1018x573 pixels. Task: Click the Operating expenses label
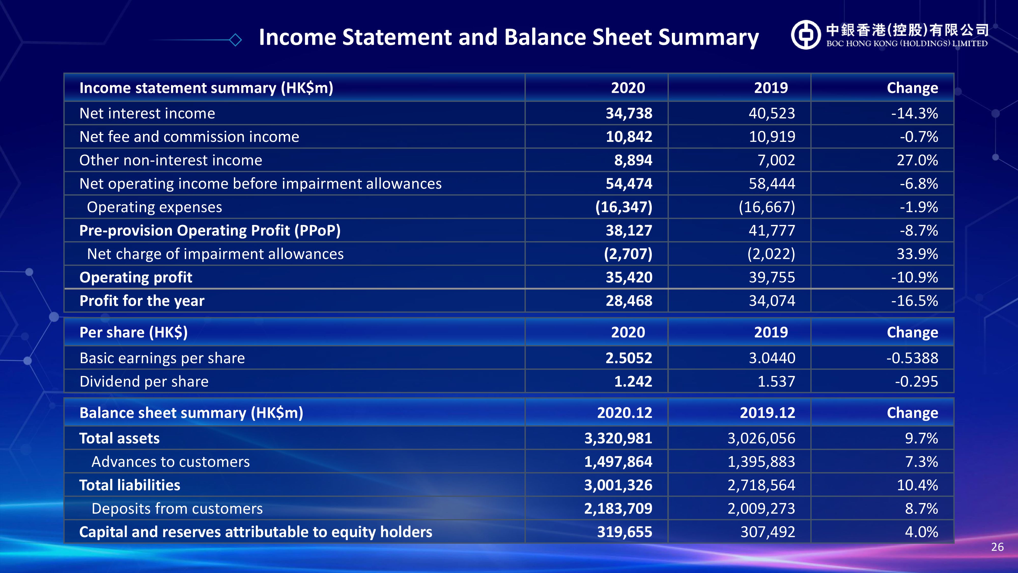[154, 207]
